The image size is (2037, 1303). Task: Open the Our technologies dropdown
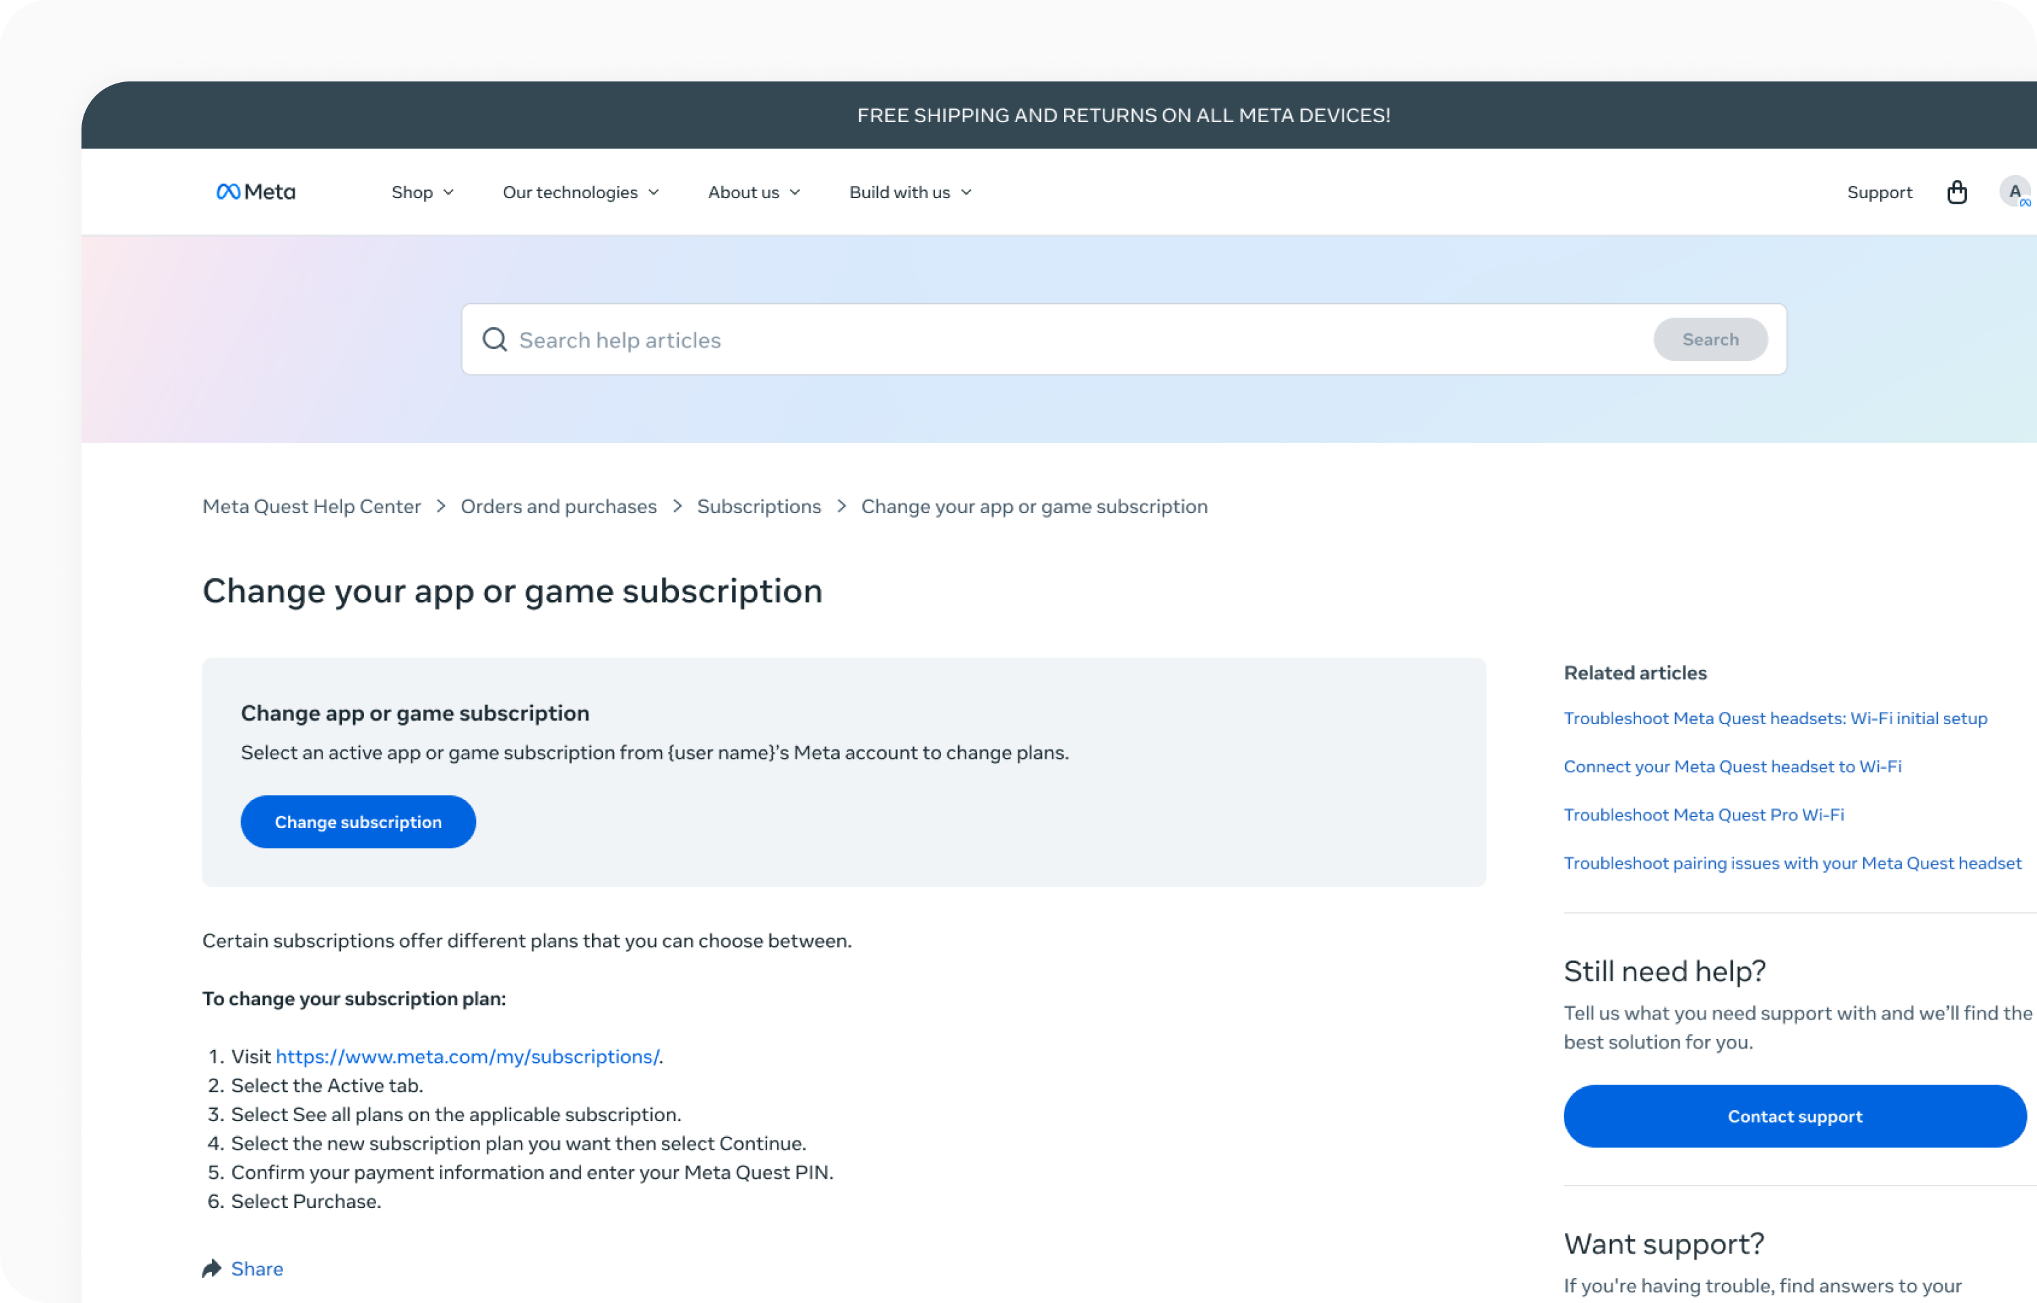click(581, 192)
